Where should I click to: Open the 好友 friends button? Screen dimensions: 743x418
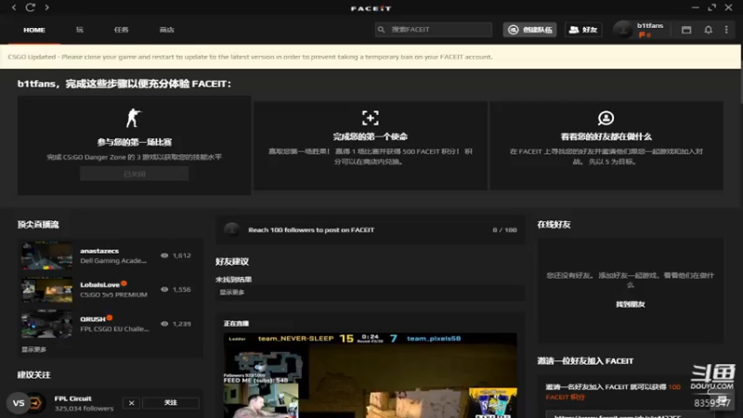[x=583, y=30]
